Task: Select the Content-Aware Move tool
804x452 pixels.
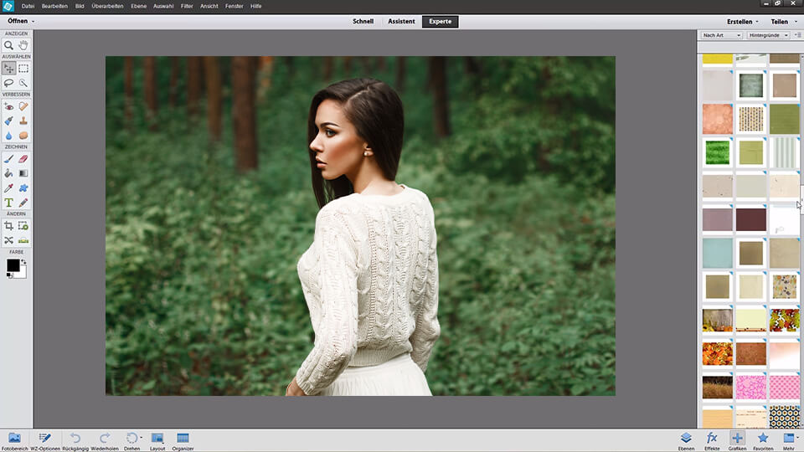Action: tap(8, 240)
